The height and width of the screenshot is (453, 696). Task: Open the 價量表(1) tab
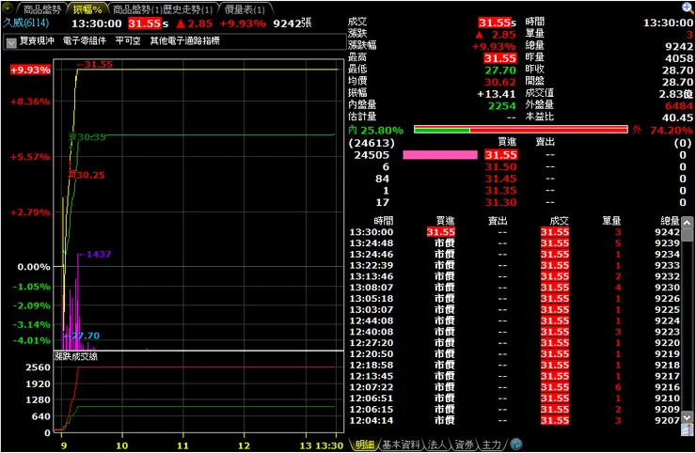pos(245,8)
